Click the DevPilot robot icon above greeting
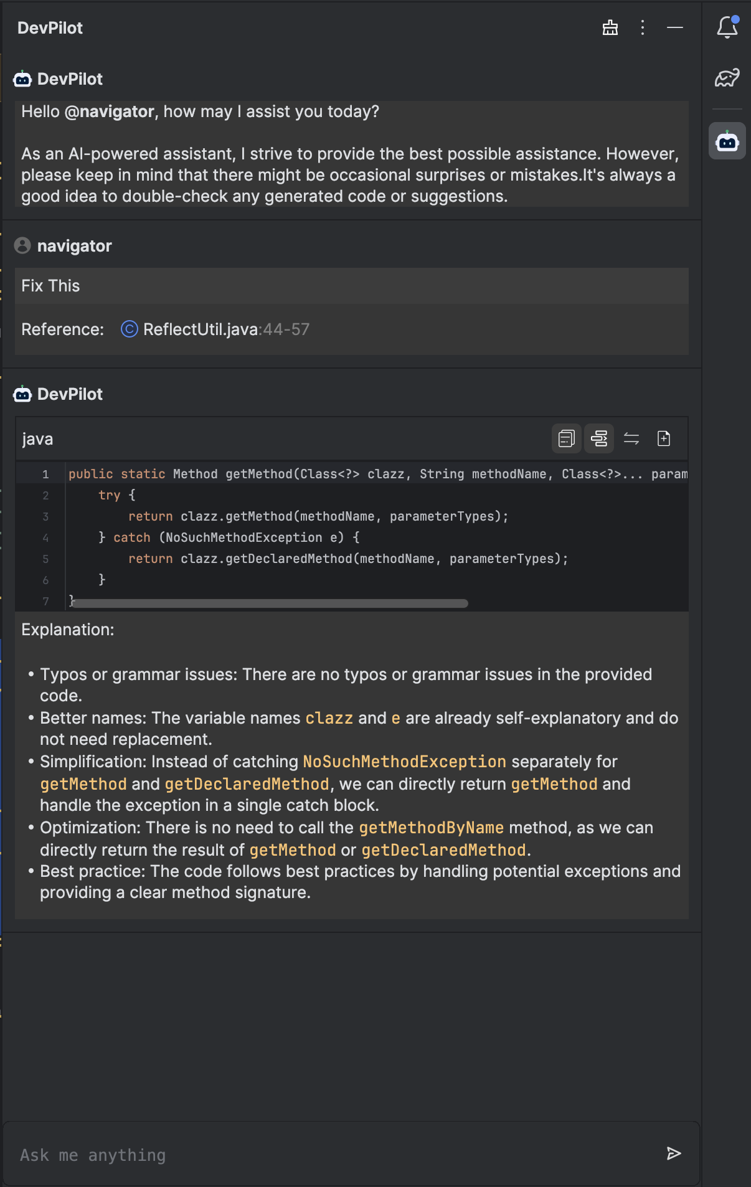This screenshot has height=1187, width=751. point(22,78)
